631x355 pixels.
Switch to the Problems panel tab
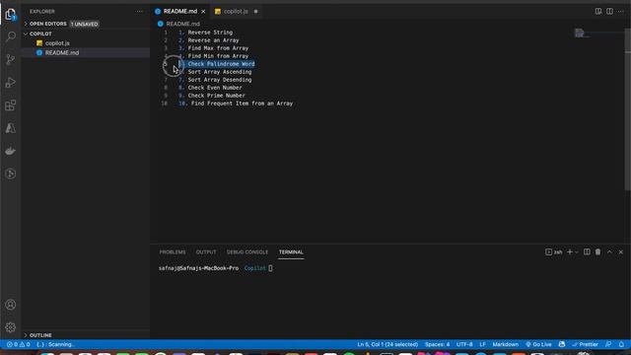click(x=173, y=252)
